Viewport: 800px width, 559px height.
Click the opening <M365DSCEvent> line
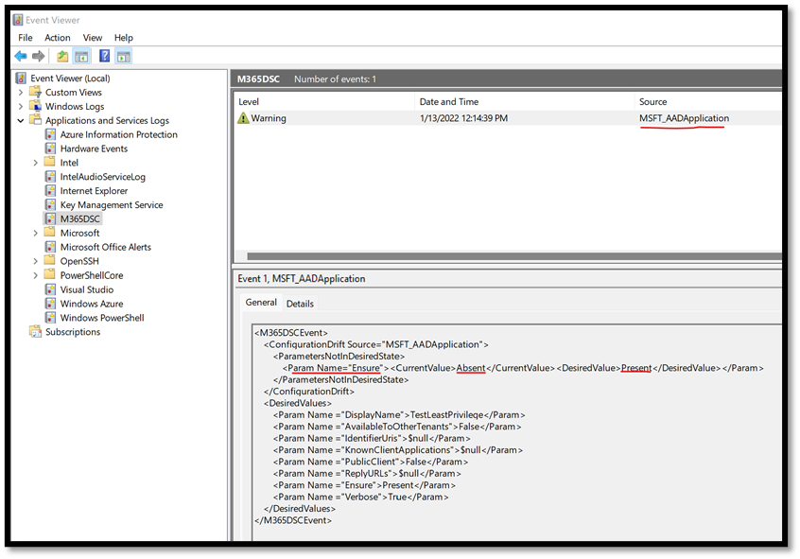(x=291, y=333)
